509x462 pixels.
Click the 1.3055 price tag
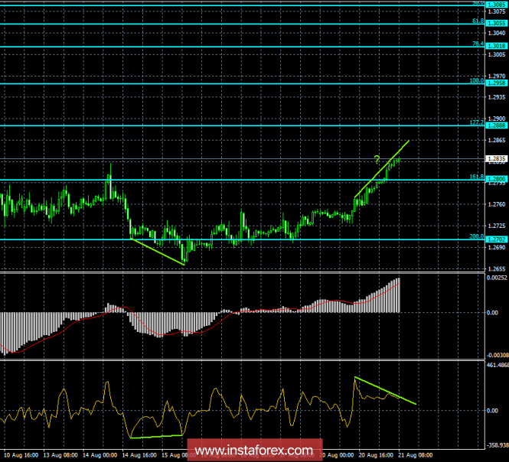pyautogui.click(x=496, y=23)
